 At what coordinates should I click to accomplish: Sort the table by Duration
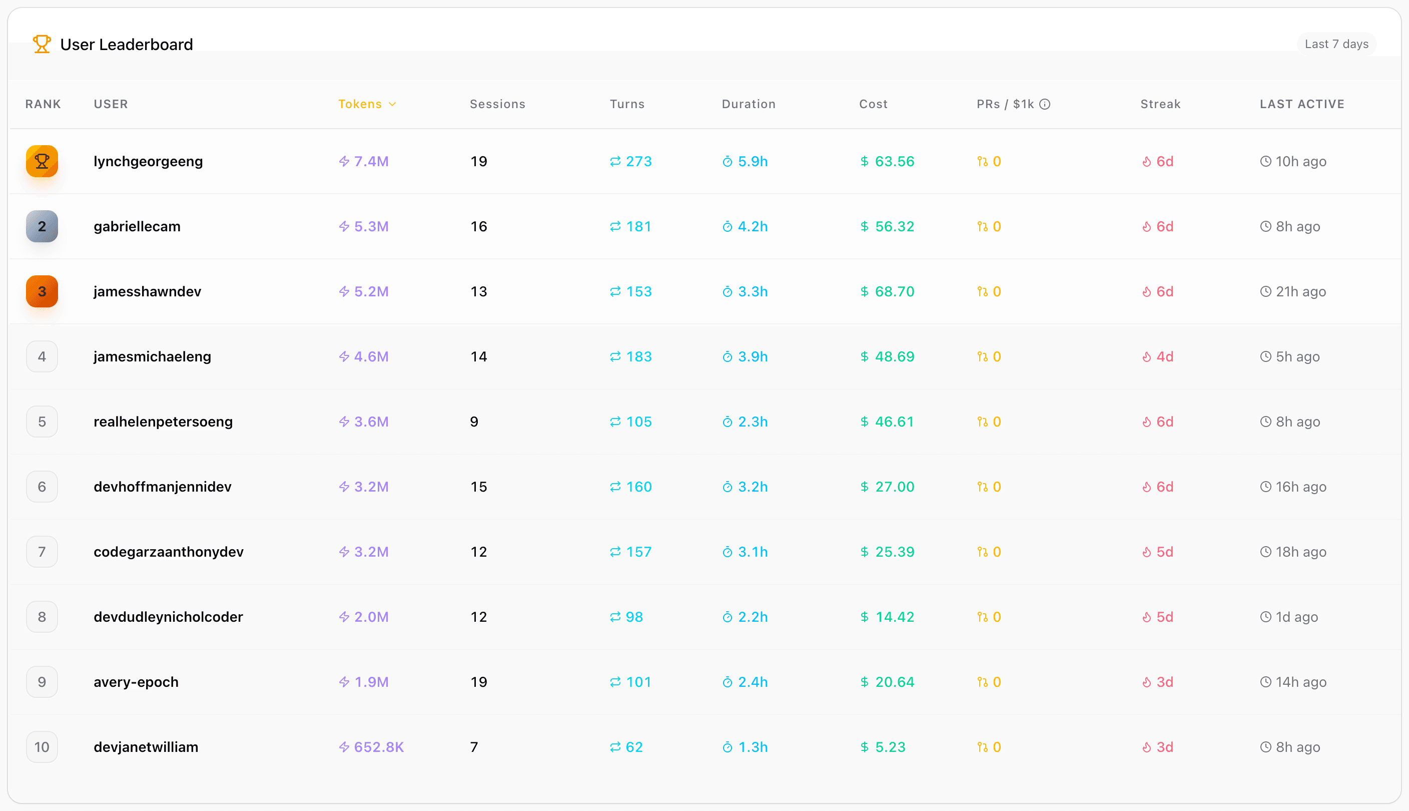click(748, 104)
